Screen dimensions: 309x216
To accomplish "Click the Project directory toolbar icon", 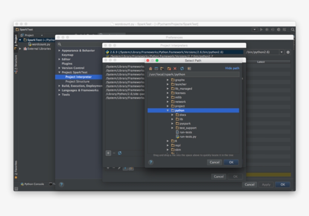I will tap(162, 68).
